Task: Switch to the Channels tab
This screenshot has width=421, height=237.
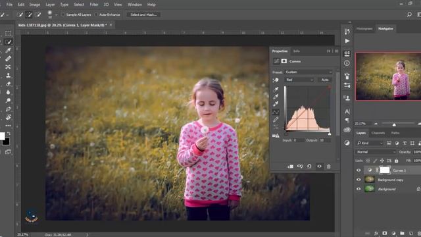Action: [378, 133]
